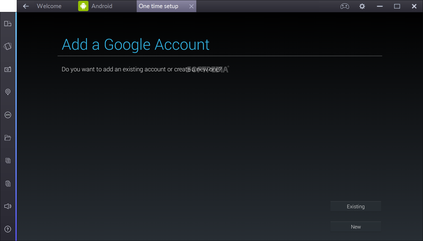Click the volume speaker sidebar icon

pyautogui.click(x=8, y=206)
